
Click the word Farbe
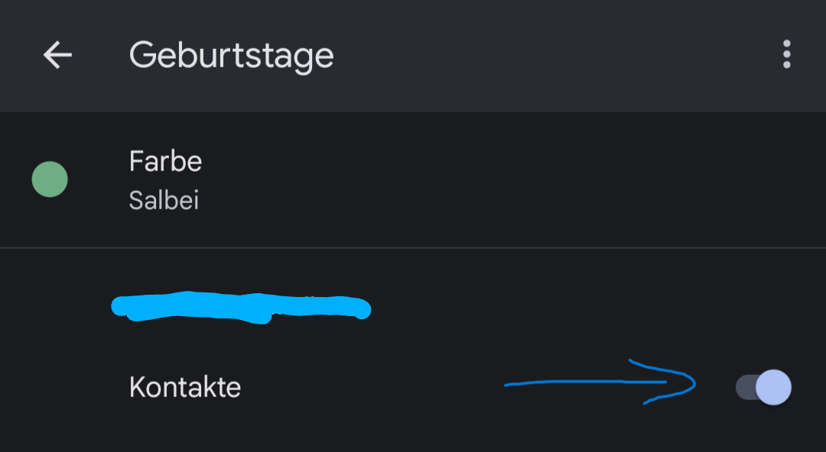[x=165, y=162]
